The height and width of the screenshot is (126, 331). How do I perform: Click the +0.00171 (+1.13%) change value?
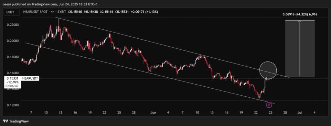144,12
